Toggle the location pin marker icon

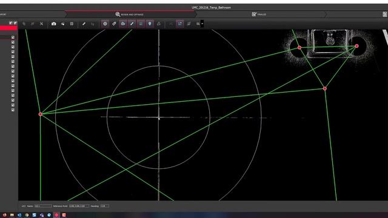(x=150, y=24)
